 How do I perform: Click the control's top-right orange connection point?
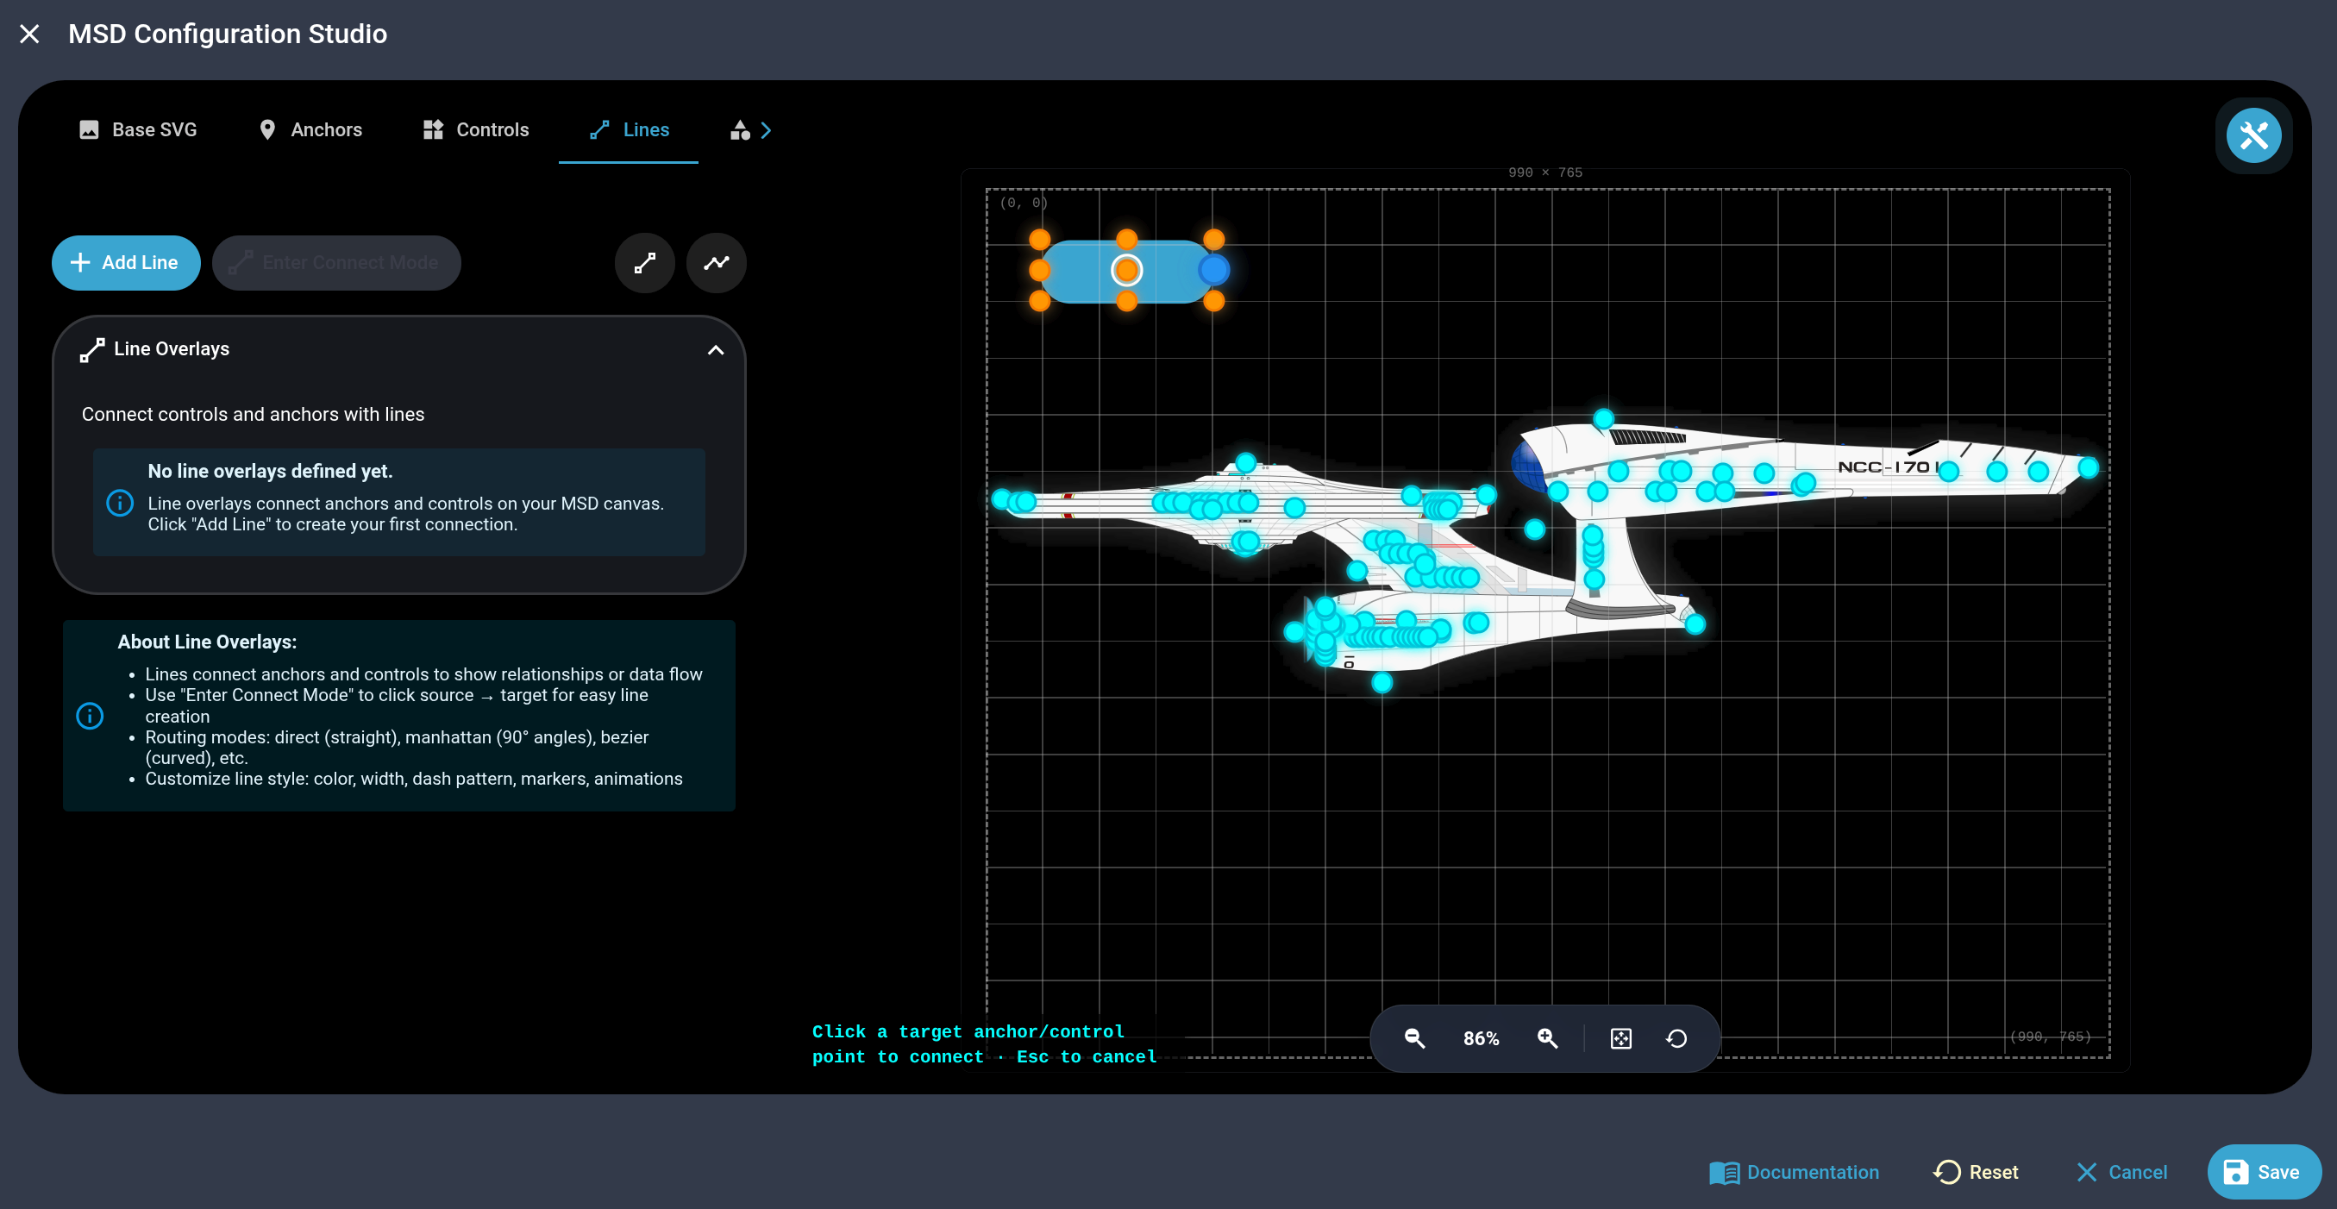[1214, 240]
